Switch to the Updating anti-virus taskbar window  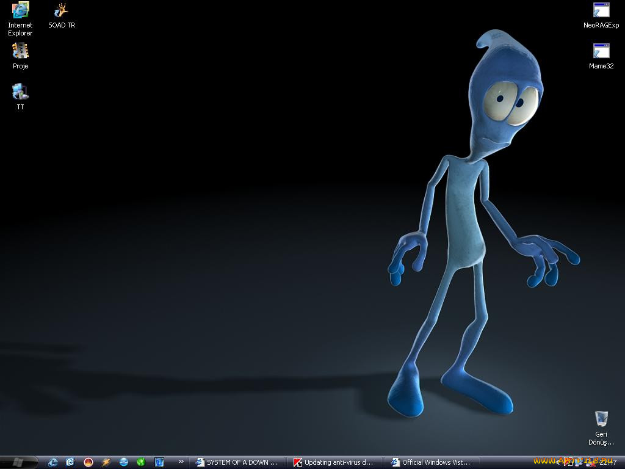coord(334,462)
